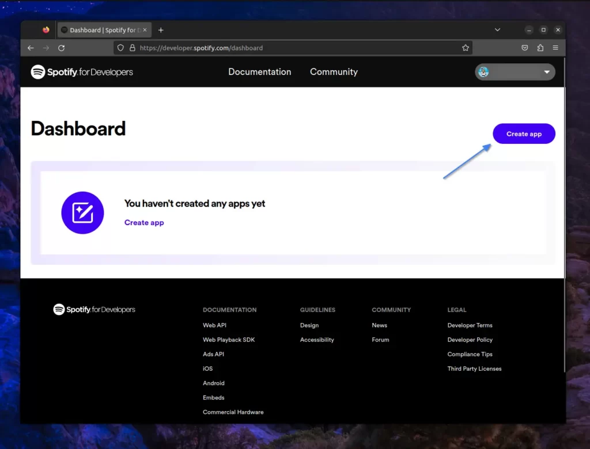Open the Design guidelines link
This screenshot has height=449, width=590.
[x=309, y=325]
